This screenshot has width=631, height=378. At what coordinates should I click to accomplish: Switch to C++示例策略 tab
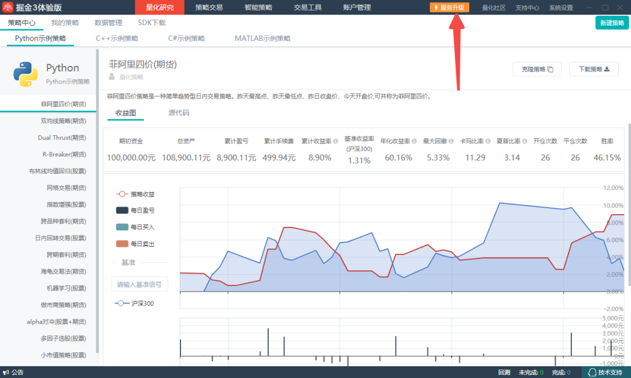pos(117,38)
